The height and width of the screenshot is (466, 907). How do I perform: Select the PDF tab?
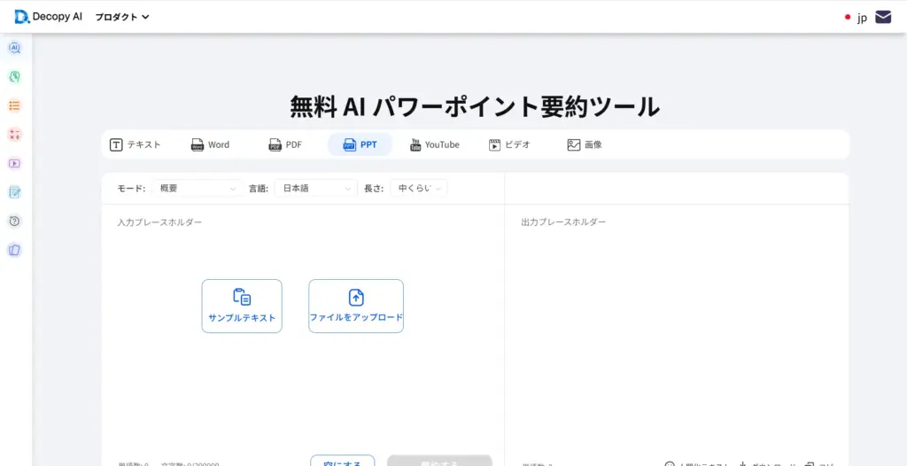coord(285,144)
